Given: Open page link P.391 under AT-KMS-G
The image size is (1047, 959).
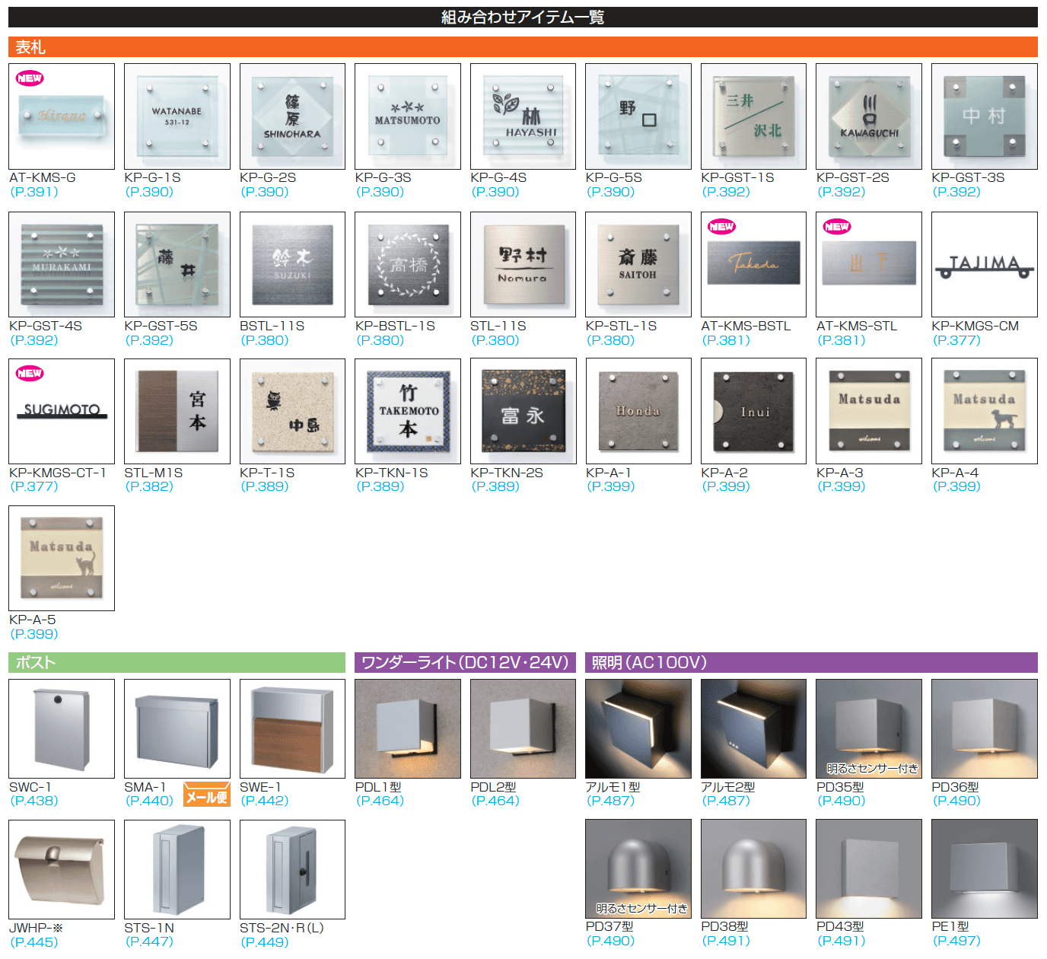Looking at the screenshot, I should point(34,192).
